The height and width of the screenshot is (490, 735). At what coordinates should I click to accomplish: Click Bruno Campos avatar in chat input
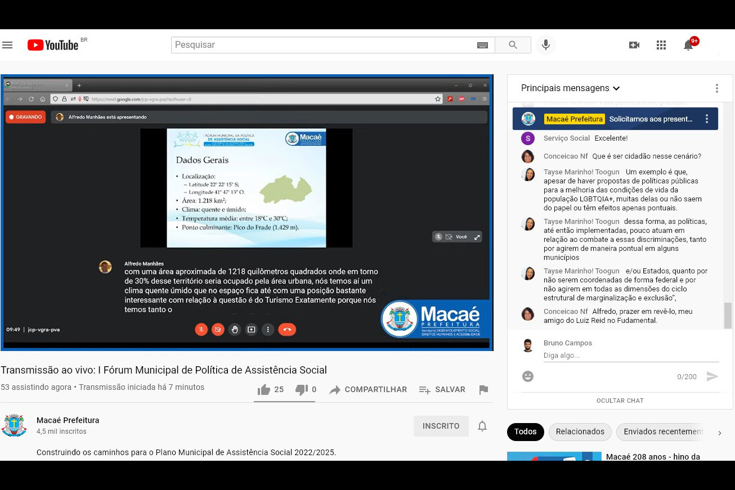point(528,345)
